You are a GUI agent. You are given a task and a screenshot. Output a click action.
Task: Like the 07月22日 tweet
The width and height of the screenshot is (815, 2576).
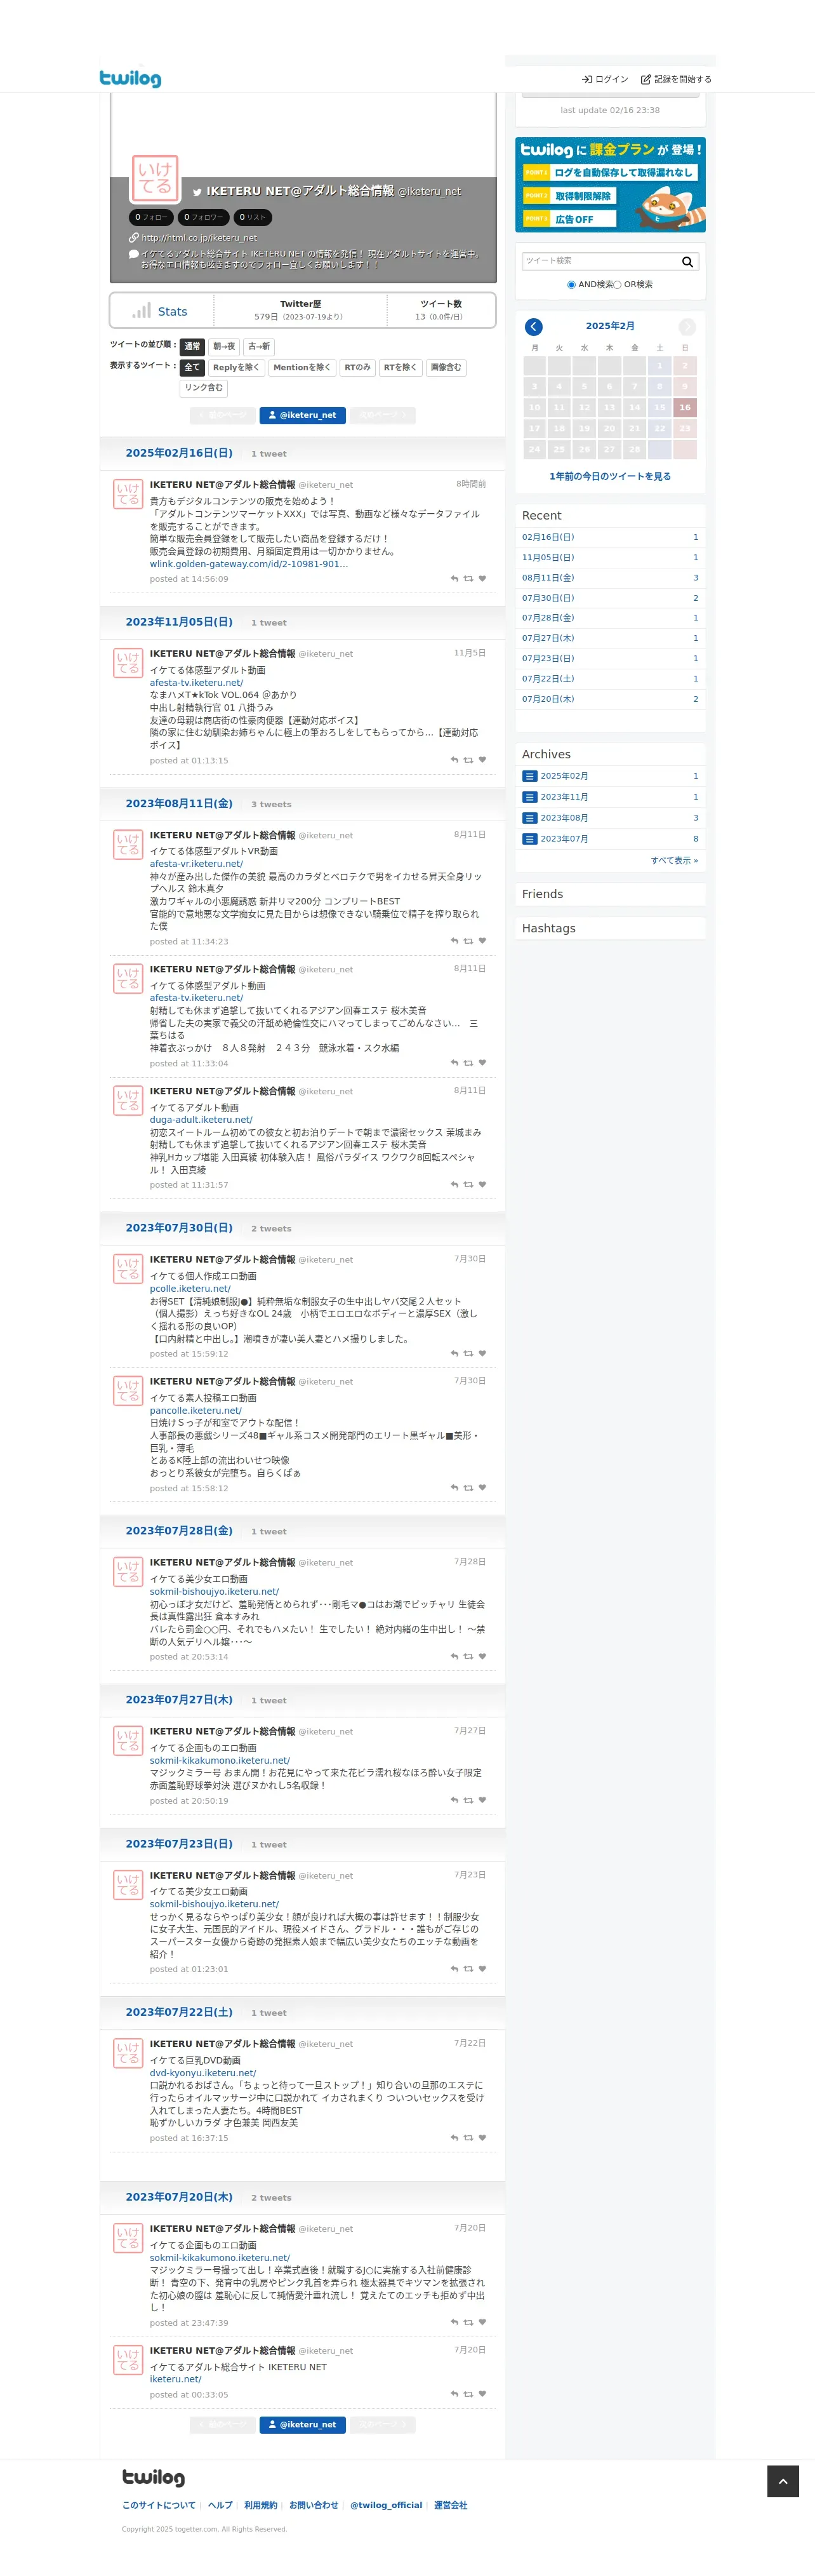pyautogui.click(x=482, y=2137)
